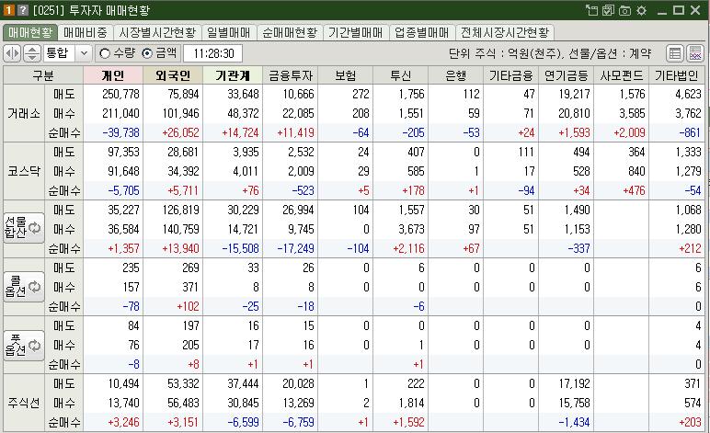Click the up-down arrow stepper icon
710x433 pixels.
(x=31, y=53)
